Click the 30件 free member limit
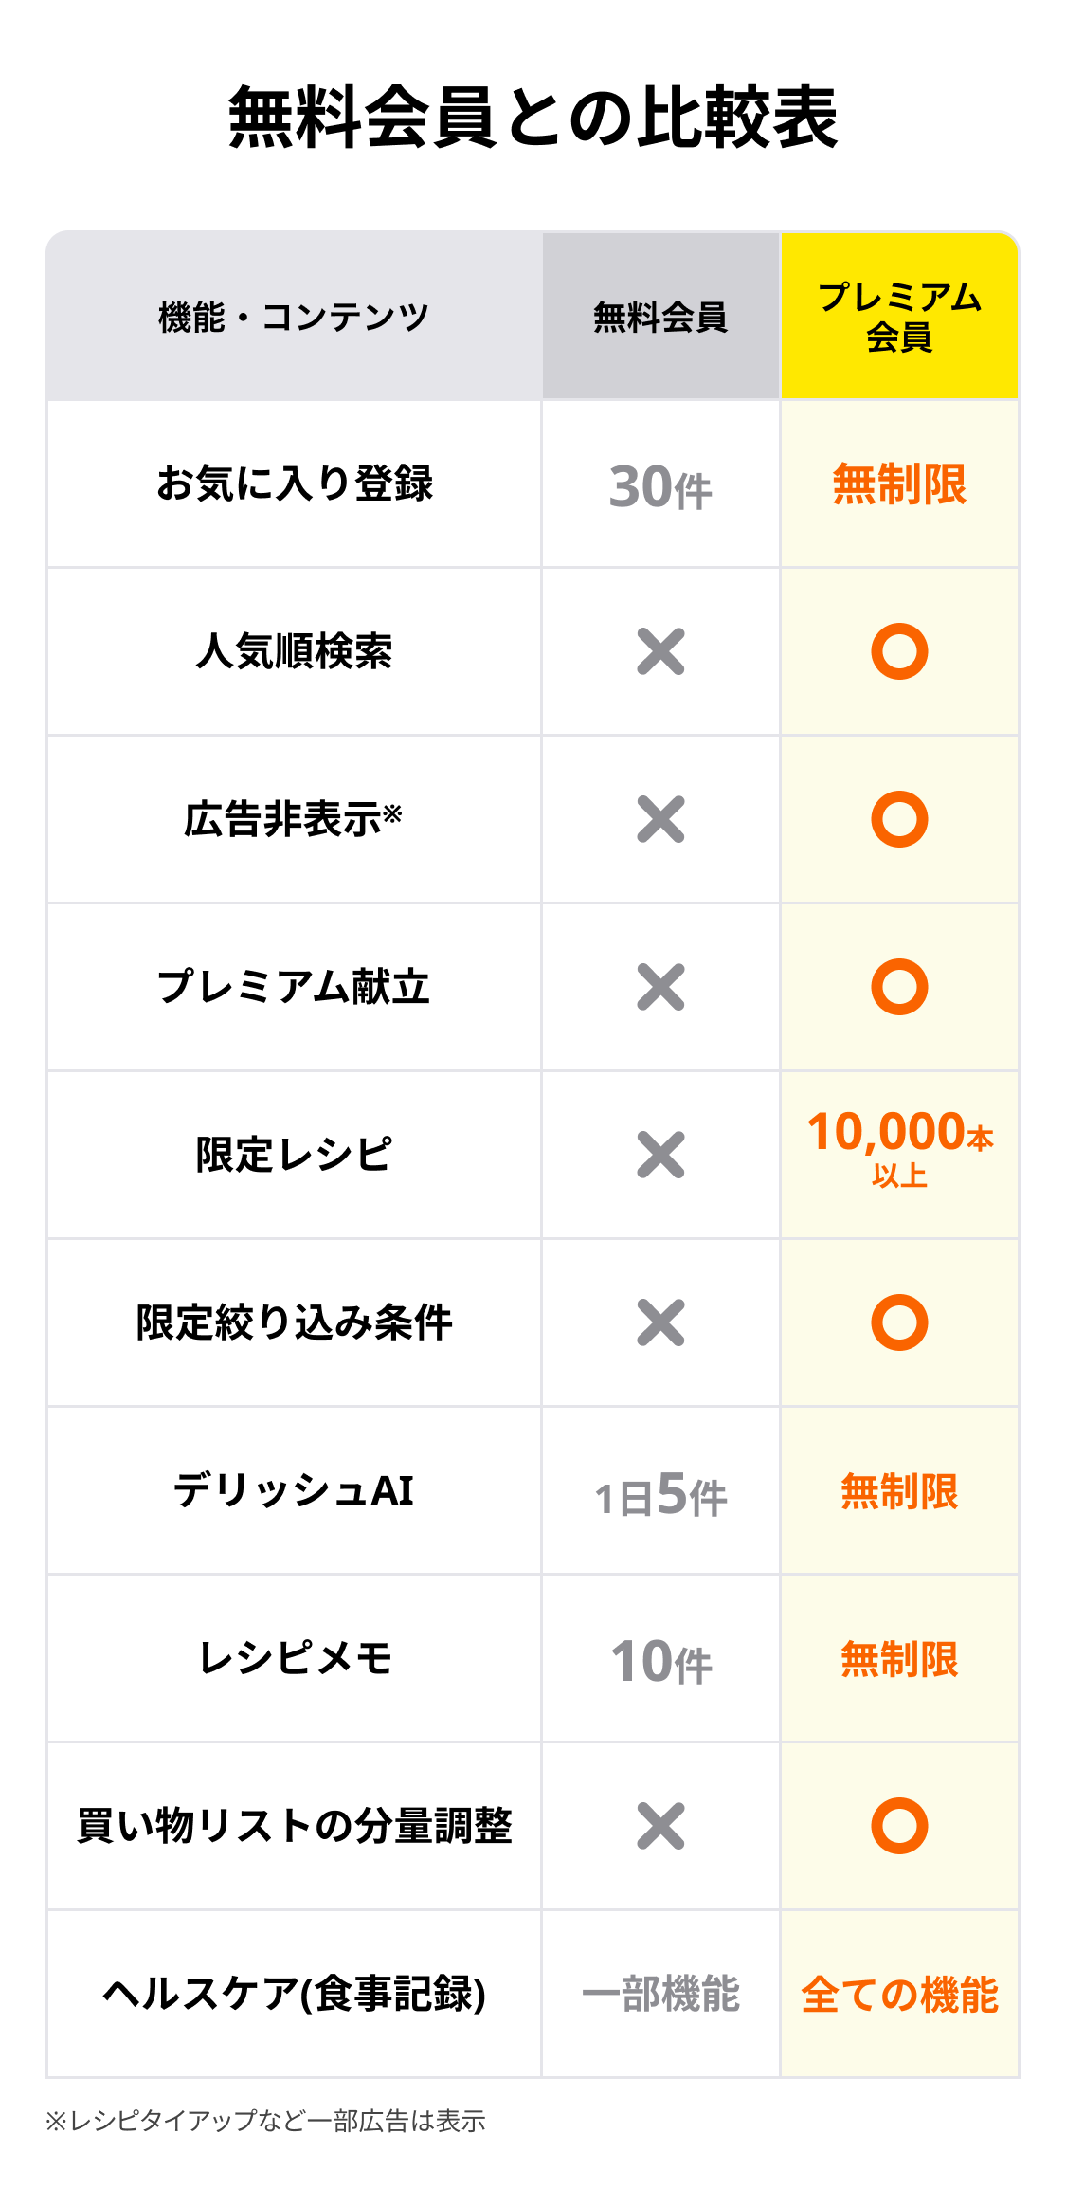The width and height of the screenshot is (1066, 2207). (660, 487)
